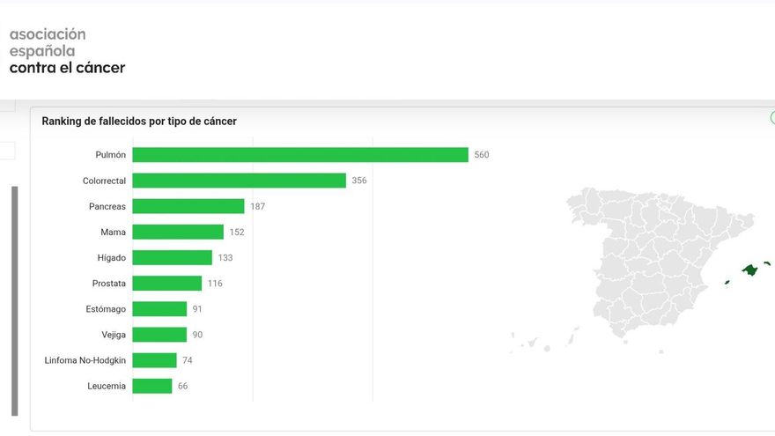Select the Estómago bar showing 91
This screenshot has height=436, width=775.
point(159,309)
